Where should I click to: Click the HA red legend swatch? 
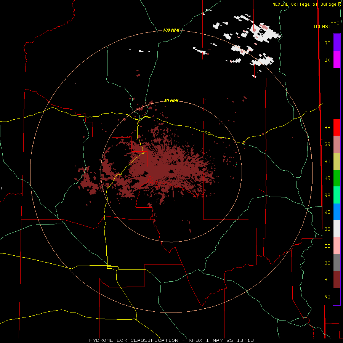tap(337, 127)
